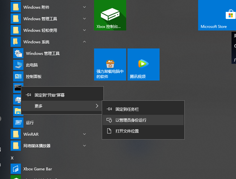Click the 此电脑 label
The image size is (236, 179).
pyautogui.click(x=32, y=65)
